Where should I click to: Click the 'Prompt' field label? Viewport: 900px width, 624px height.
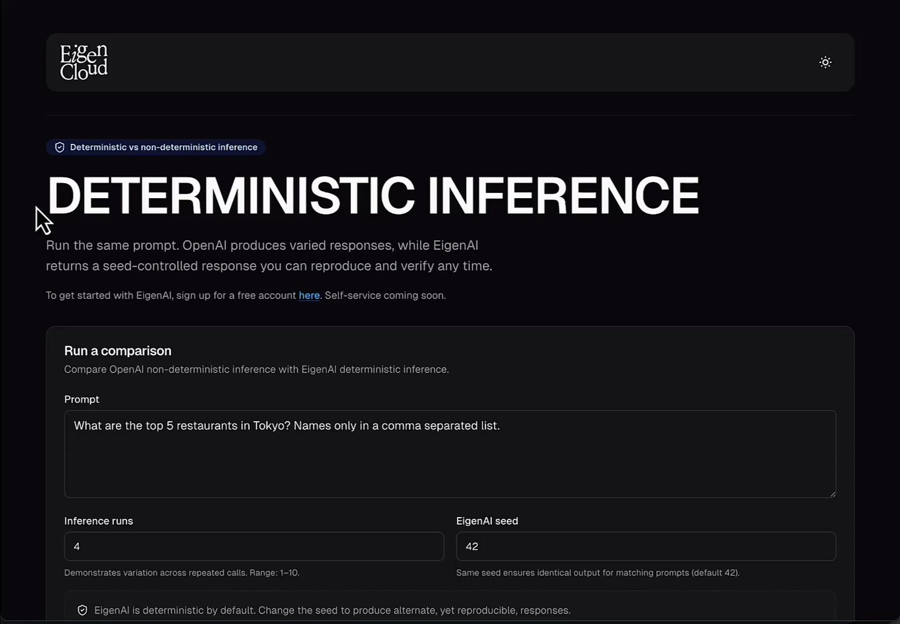coord(82,399)
